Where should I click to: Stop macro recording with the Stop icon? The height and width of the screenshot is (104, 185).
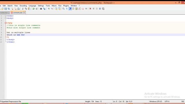(x=93, y=9)
